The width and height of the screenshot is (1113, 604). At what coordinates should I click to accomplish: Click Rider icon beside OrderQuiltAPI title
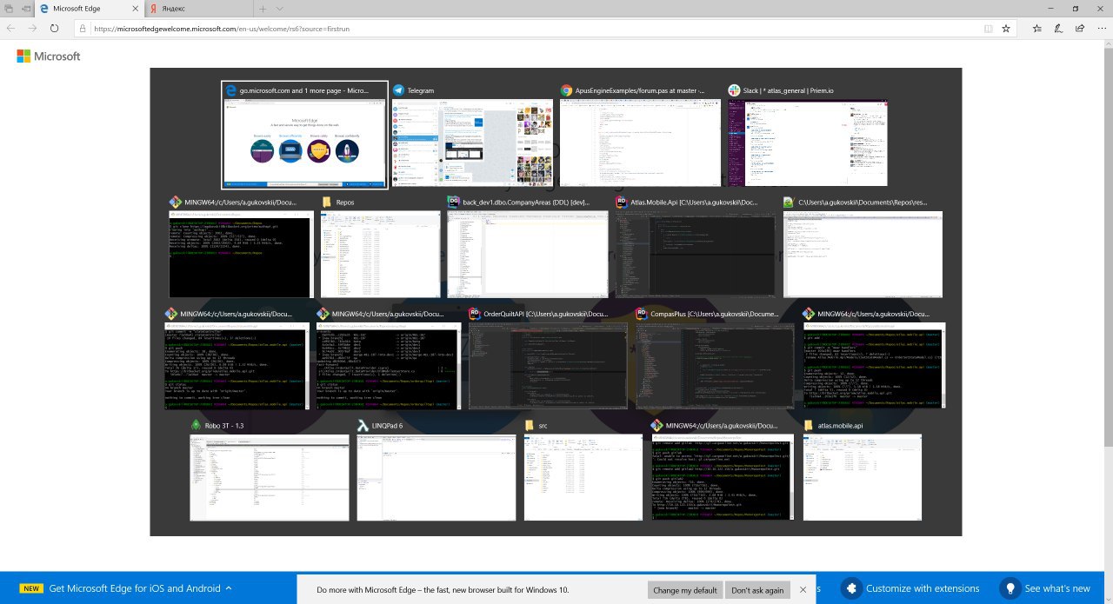click(474, 313)
